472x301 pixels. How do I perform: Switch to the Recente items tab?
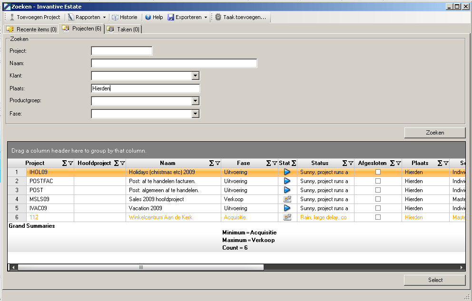pyautogui.click(x=31, y=29)
